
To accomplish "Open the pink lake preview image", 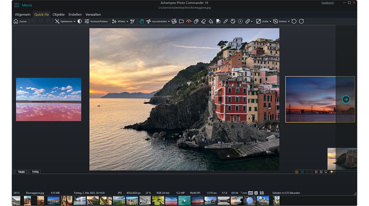I will (x=49, y=99).
